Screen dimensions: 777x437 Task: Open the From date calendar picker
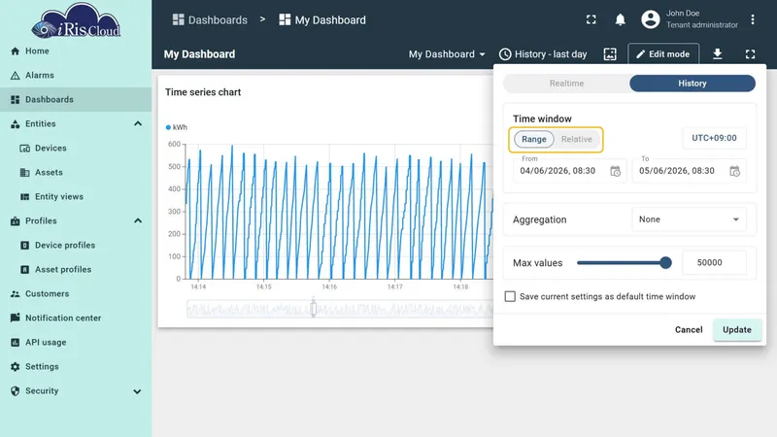pos(616,172)
